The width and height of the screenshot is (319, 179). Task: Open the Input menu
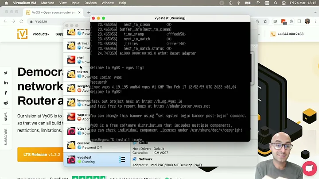point(75,3)
